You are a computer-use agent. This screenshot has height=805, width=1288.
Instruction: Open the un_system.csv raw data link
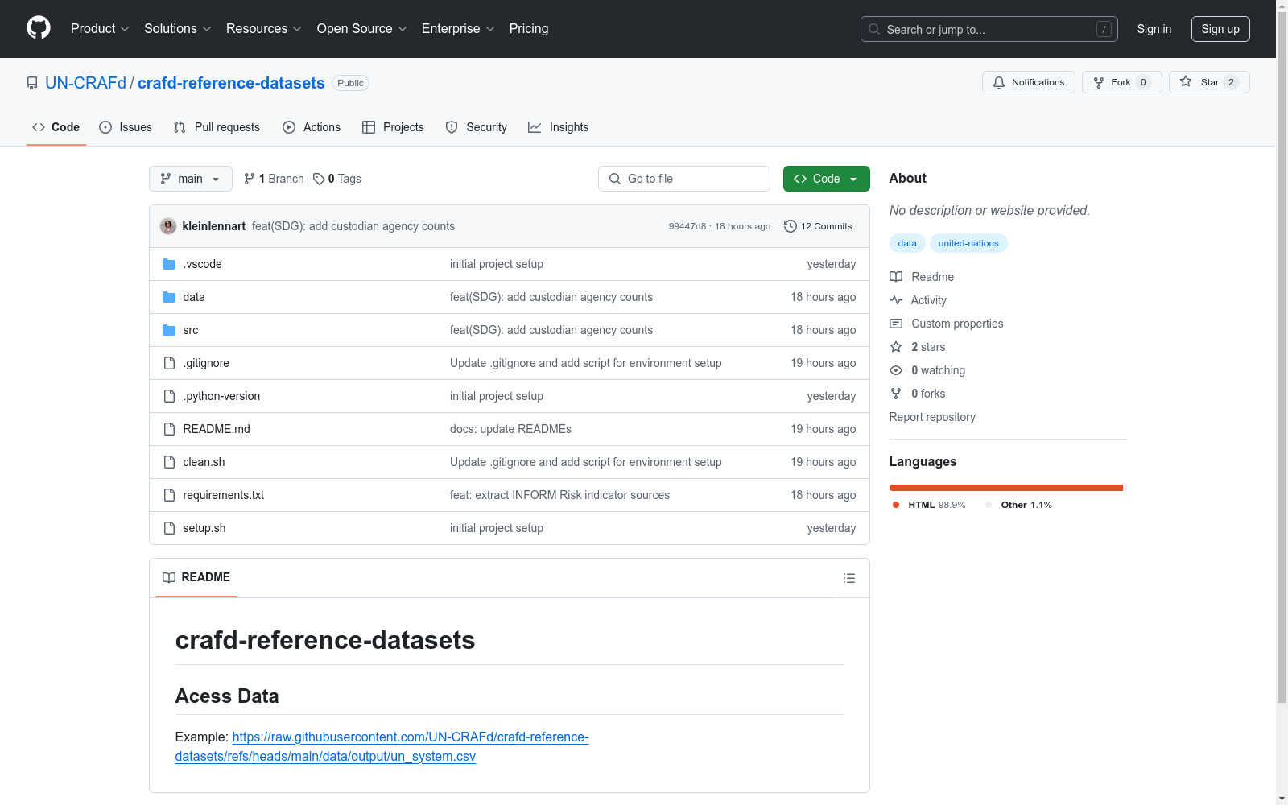coord(382,746)
